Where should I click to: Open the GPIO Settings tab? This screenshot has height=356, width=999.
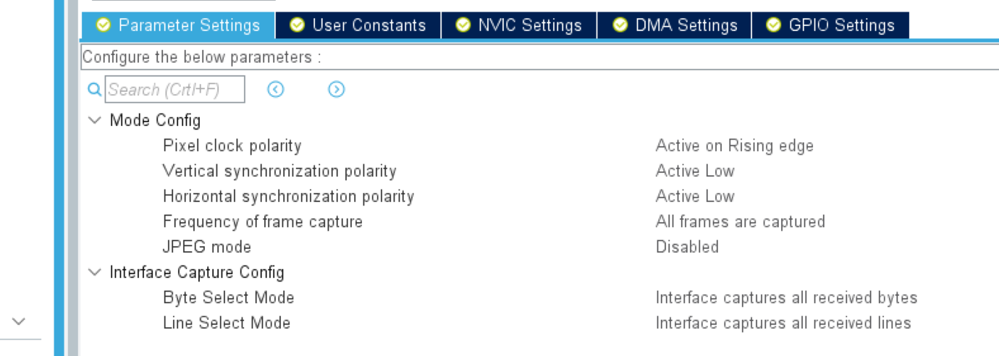[841, 25]
